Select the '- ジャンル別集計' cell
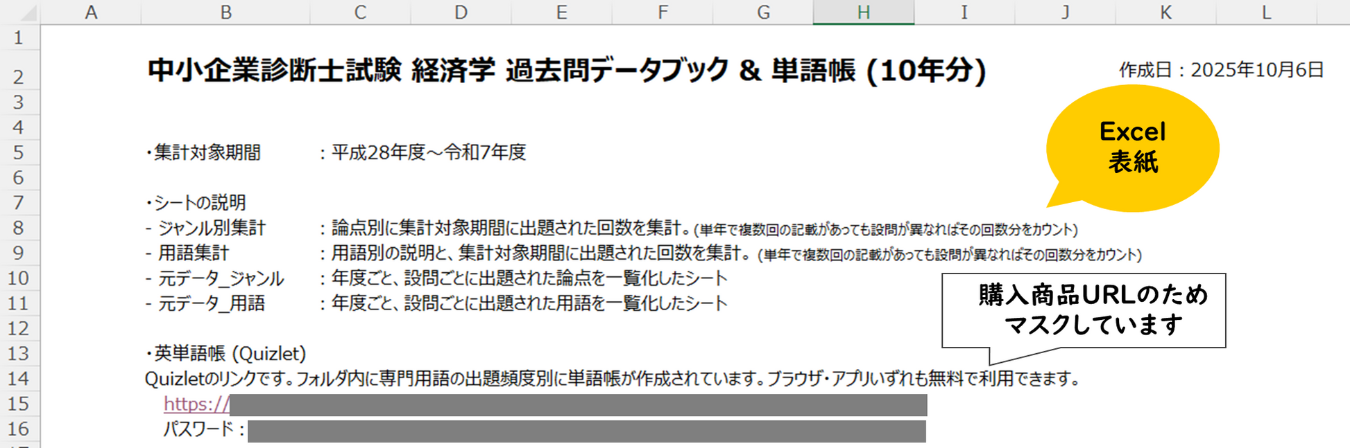This screenshot has width=1350, height=448. tap(205, 228)
